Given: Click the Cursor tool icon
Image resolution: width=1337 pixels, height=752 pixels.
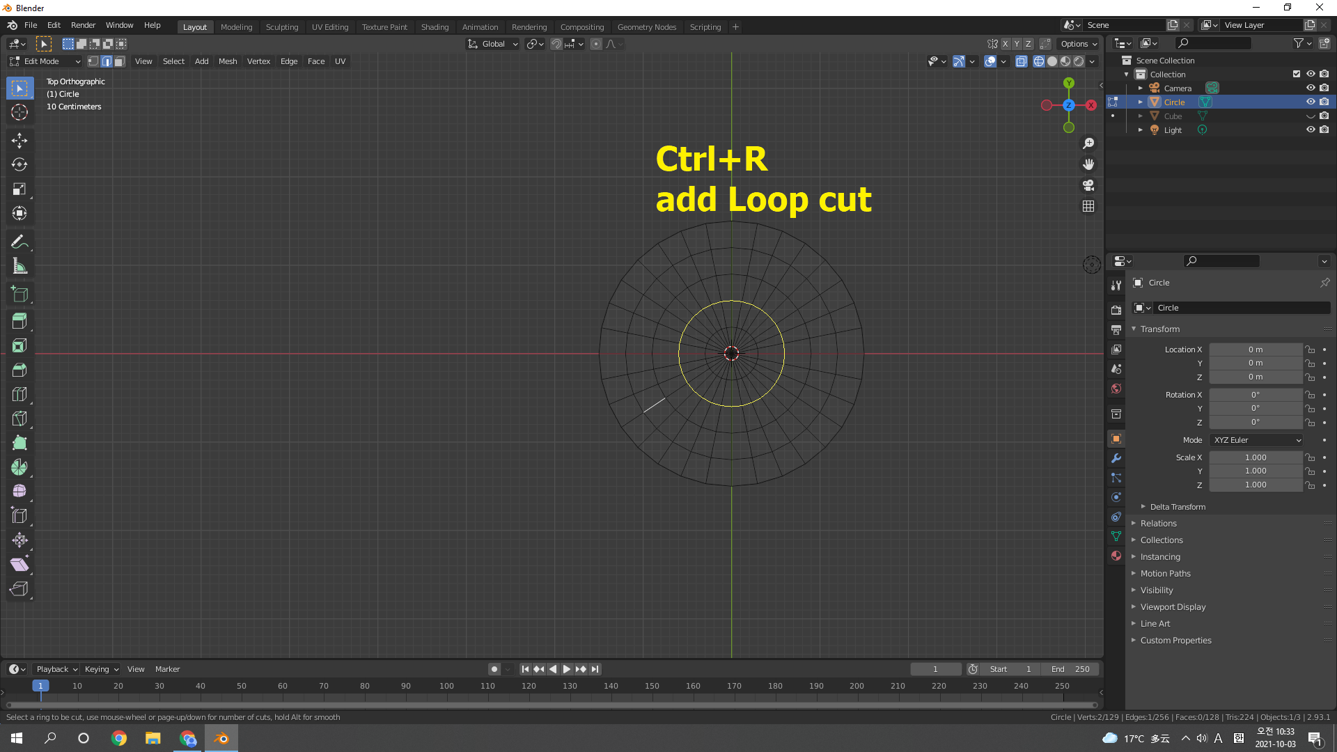Looking at the screenshot, I should pos(19,112).
